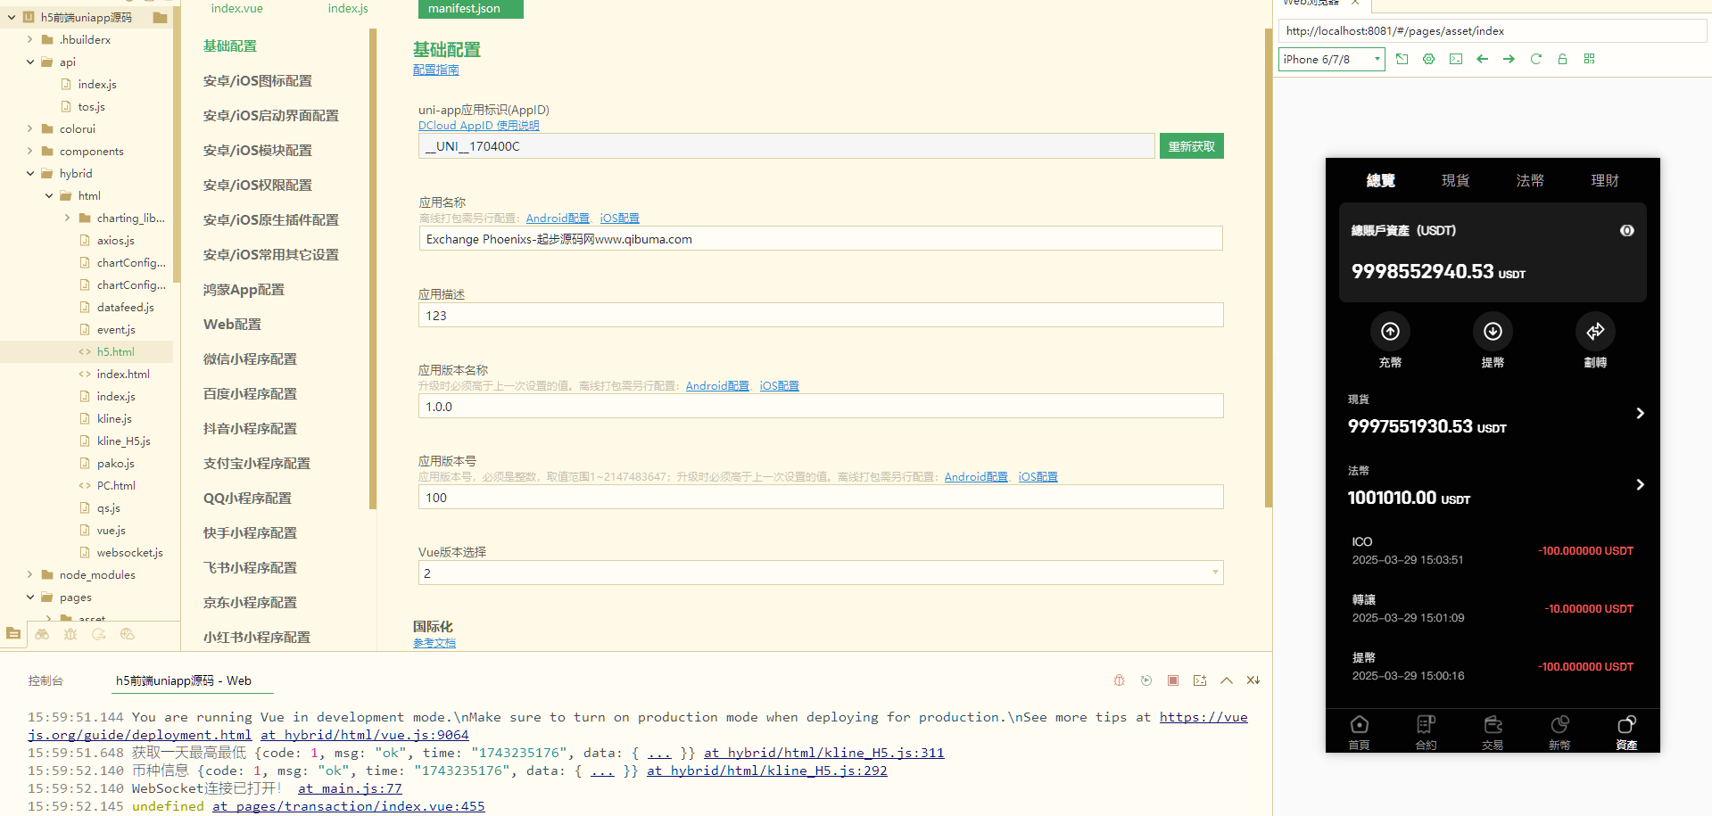The height and width of the screenshot is (816, 1712).
Task: Switch to 法幣 tab in the app preview
Action: [x=1530, y=180]
